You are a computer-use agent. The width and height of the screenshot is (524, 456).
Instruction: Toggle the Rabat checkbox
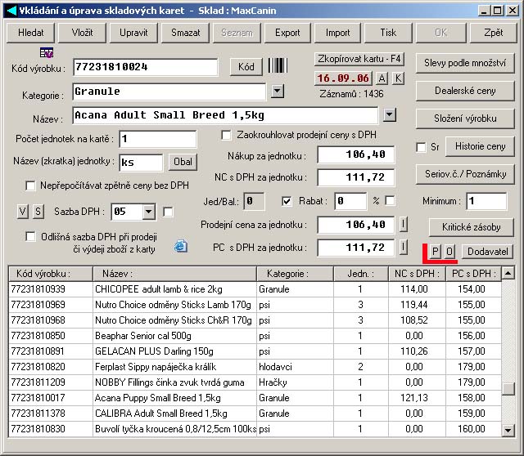pyautogui.click(x=287, y=201)
